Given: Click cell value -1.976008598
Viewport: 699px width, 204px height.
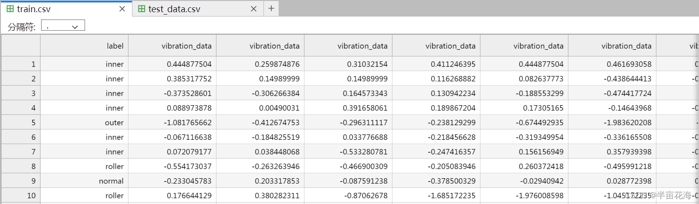Looking at the screenshot, I should click(524, 195).
